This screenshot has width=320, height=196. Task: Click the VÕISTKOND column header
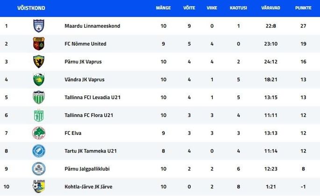[31, 8]
